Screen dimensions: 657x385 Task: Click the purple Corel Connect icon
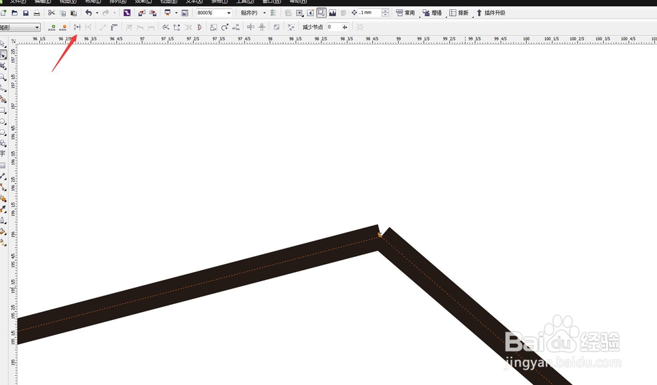tap(127, 13)
